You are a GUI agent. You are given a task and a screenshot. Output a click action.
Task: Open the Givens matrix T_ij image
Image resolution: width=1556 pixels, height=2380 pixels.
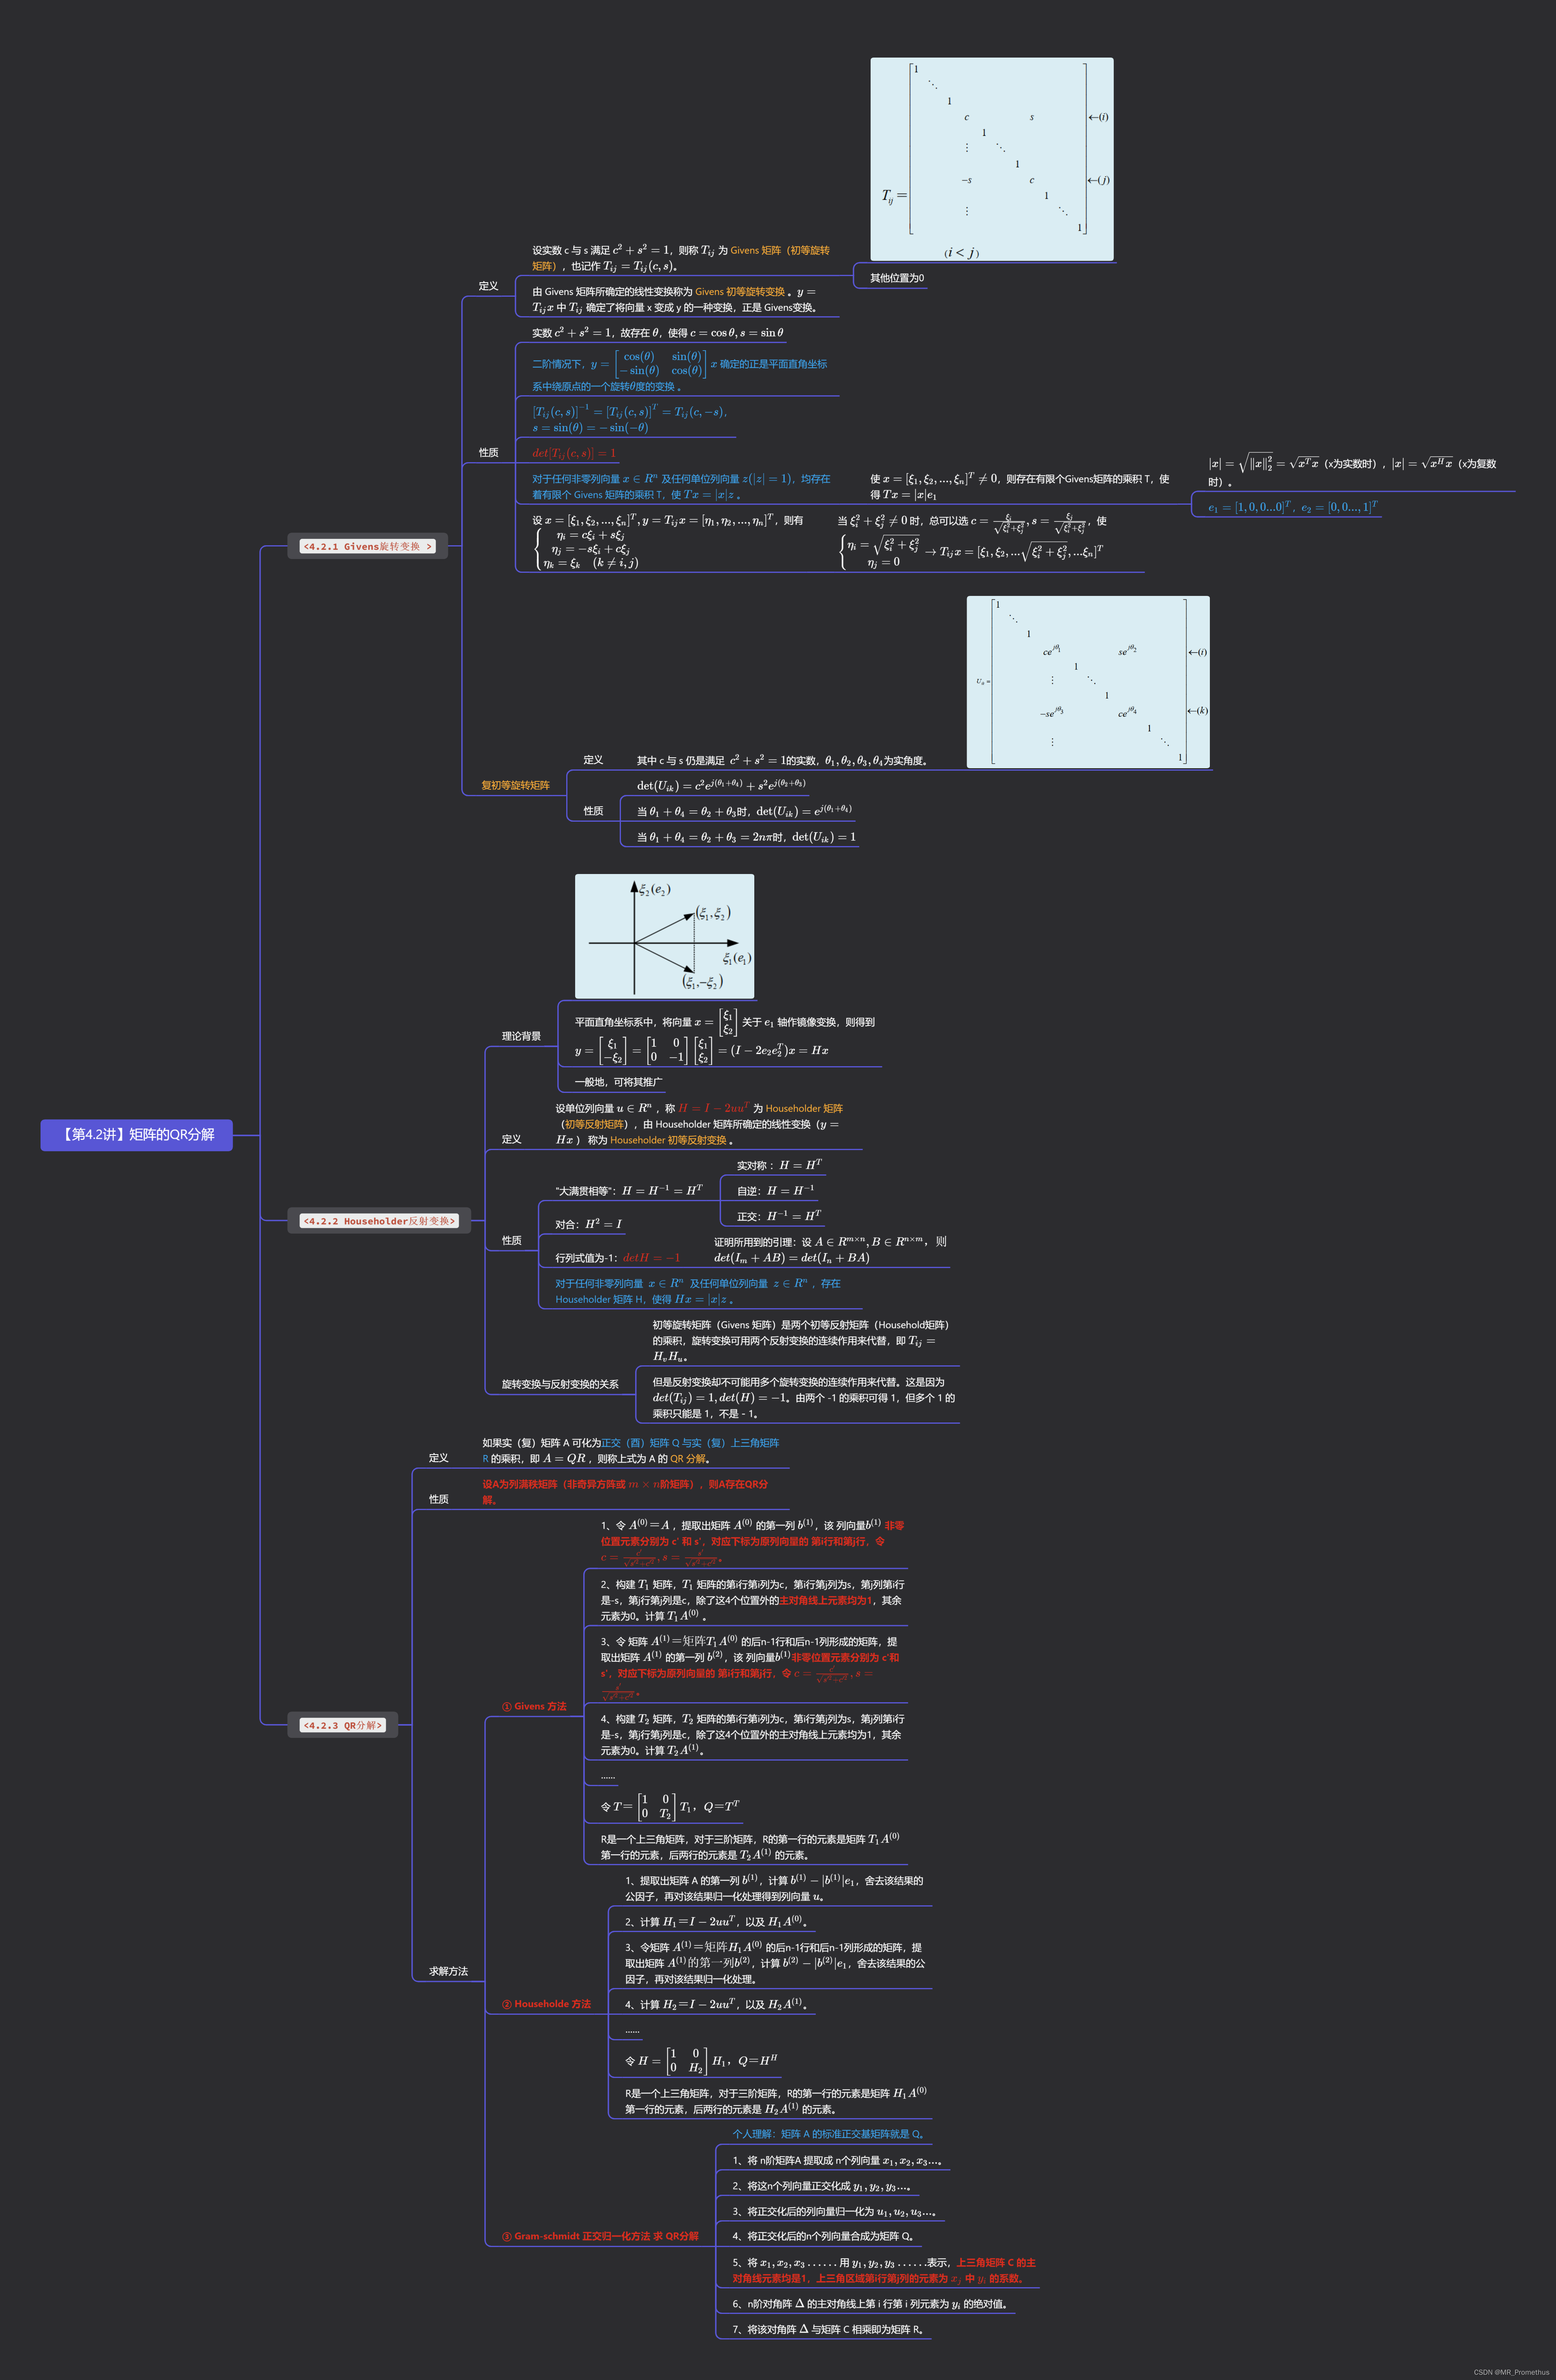pos(992,159)
